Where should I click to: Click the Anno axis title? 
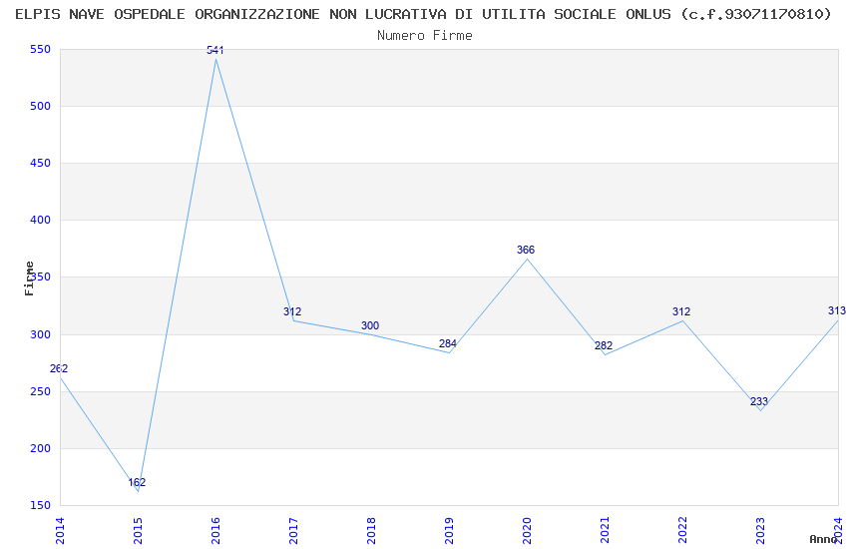click(823, 539)
